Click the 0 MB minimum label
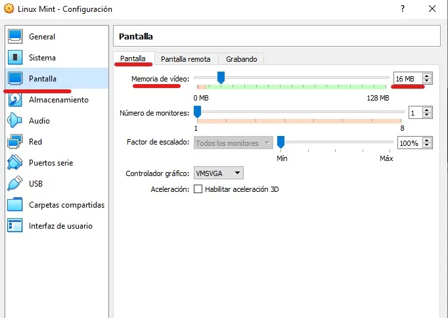 [x=201, y=98]
